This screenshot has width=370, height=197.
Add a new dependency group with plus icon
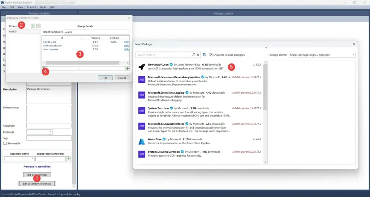coord(33,26)
